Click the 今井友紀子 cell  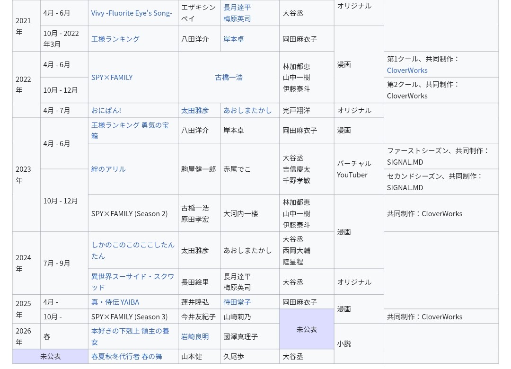(199, 316)
